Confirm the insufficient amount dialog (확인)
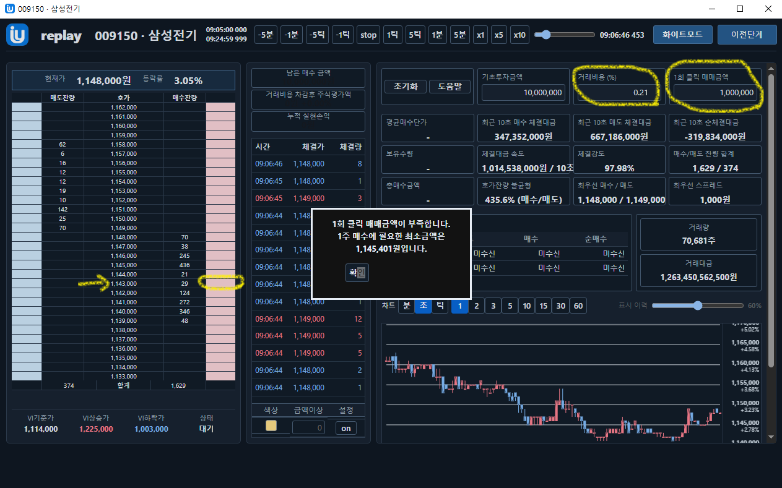Image resolution: width=782 pixels, height=488 pixels. point(357,272)
